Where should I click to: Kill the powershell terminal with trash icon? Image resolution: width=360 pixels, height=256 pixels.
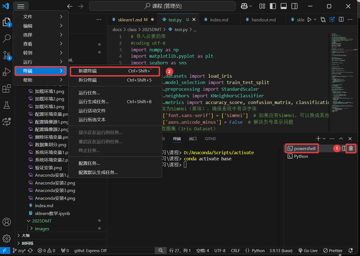click(351, 148)
